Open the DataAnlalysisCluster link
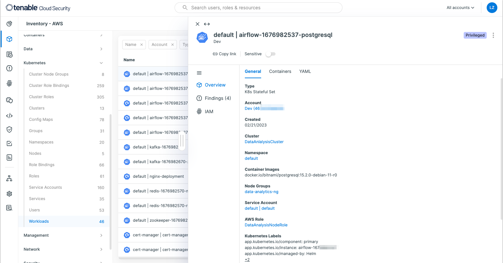 coord(264,141)
